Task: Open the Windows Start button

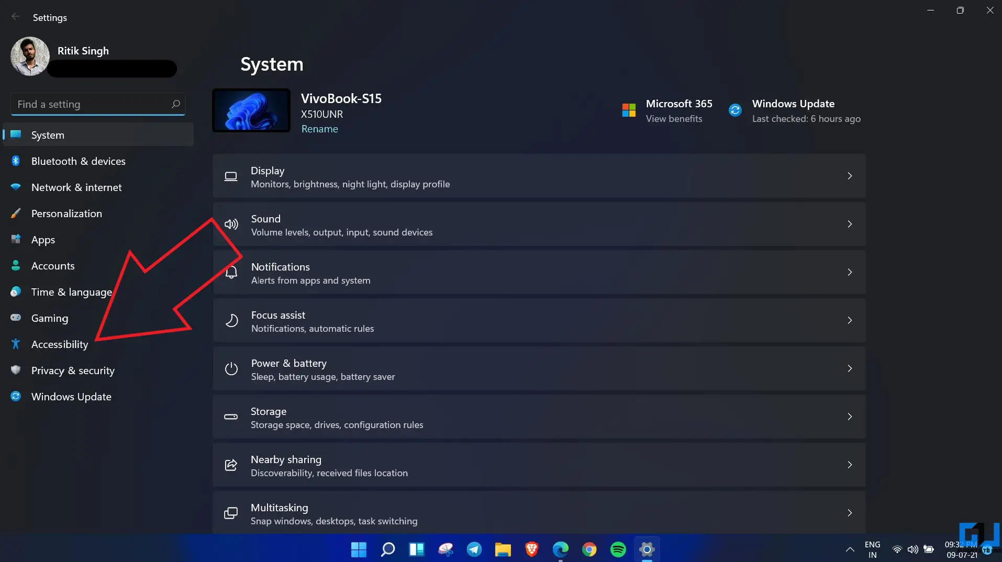Action: [x=359, y=549]
